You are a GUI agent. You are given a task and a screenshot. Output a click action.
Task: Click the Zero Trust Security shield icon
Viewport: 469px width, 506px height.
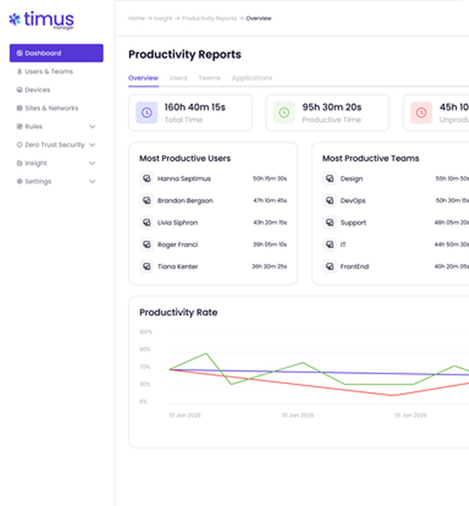point(20,145)
